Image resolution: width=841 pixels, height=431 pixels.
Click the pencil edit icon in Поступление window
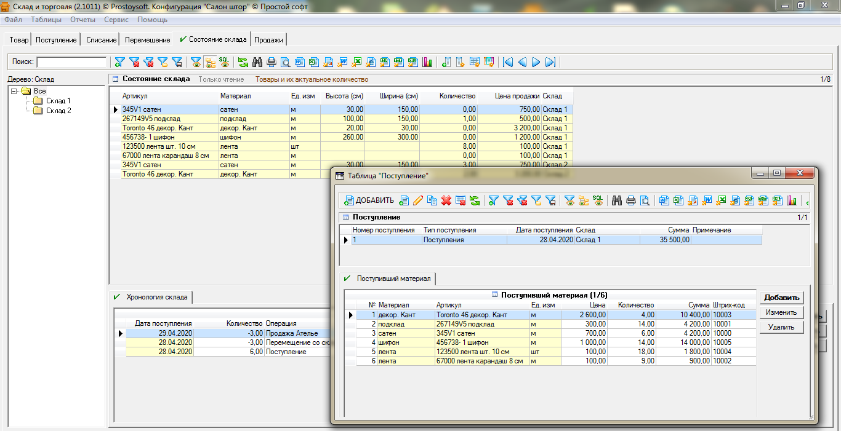pos(418,200)
